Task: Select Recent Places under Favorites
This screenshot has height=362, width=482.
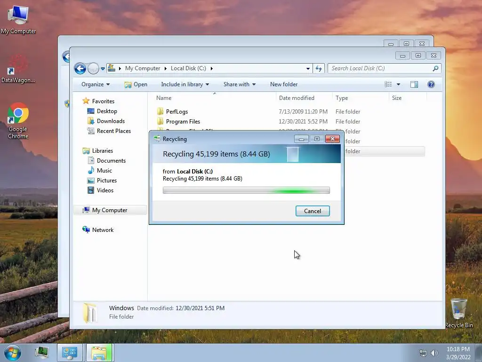Action: (114, 131)
